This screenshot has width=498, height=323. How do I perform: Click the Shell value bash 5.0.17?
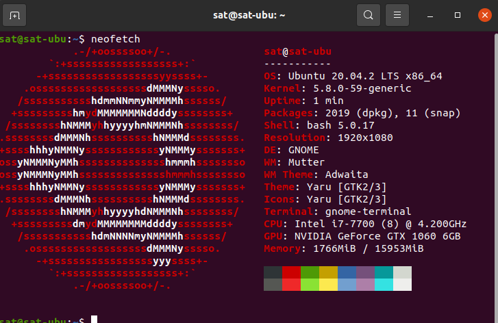click(x=340, y=125)
